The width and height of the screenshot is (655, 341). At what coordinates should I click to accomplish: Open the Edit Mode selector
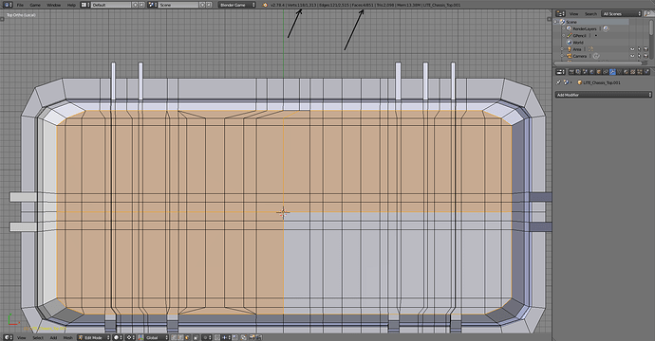click(94, 337)
